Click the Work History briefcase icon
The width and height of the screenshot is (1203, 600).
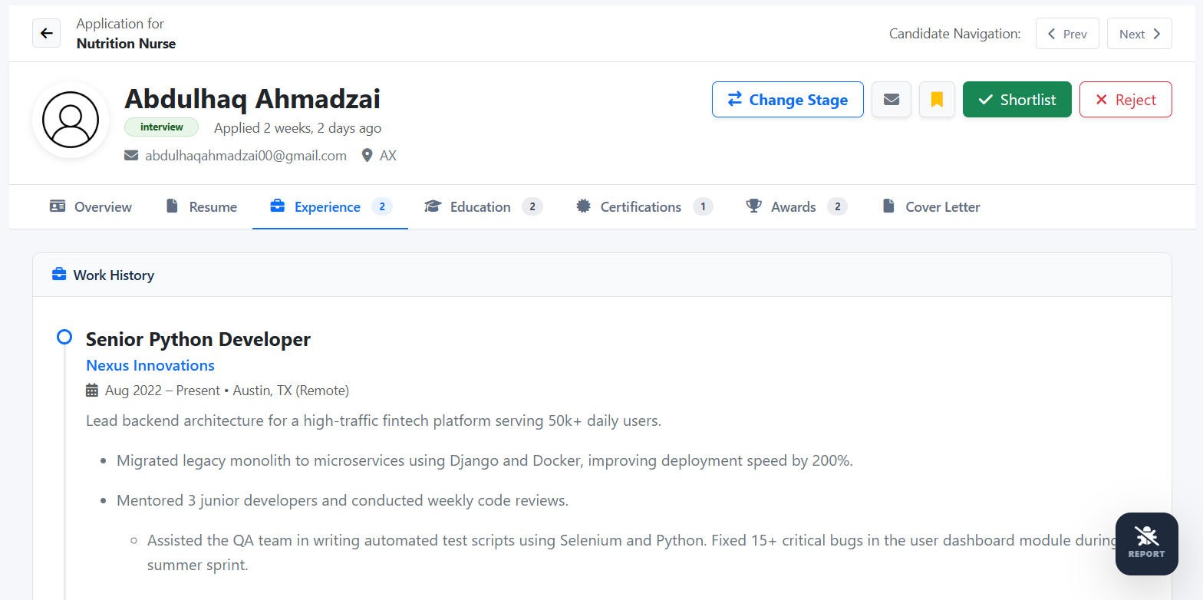(x=59, y=275)
